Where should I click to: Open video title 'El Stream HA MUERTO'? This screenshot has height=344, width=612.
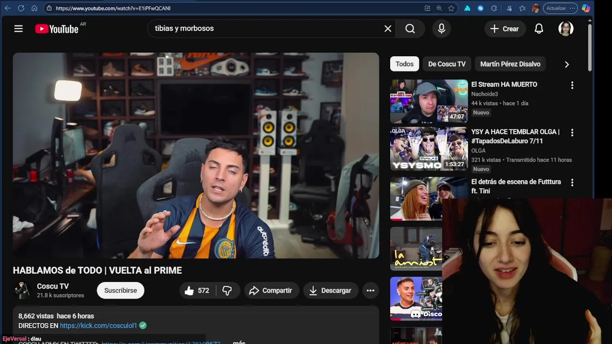[504, 85]
